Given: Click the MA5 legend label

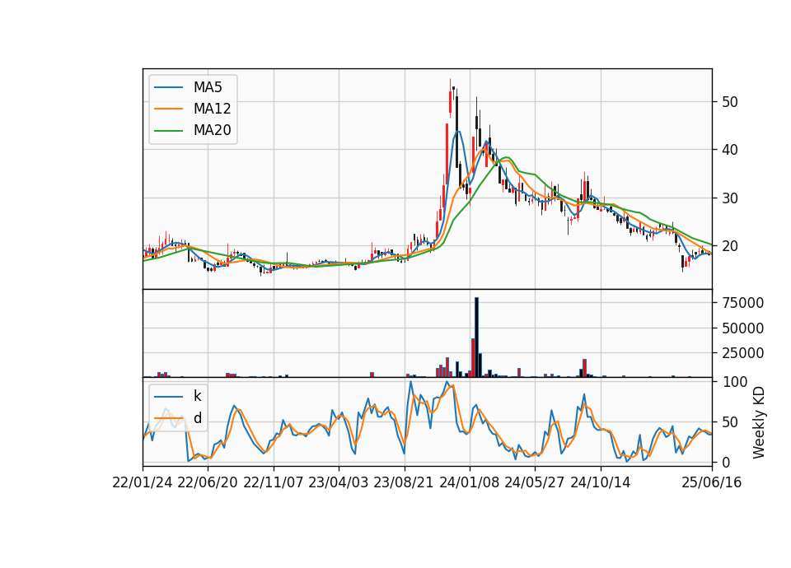Looking at the screenshot, I should 208,87.
